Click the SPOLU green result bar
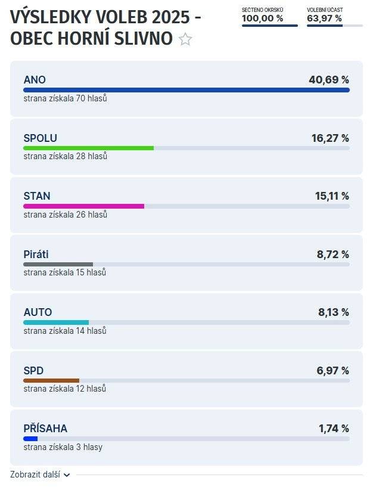The width and height of the screenshot is (379, 490). click(x=88, y=148)
